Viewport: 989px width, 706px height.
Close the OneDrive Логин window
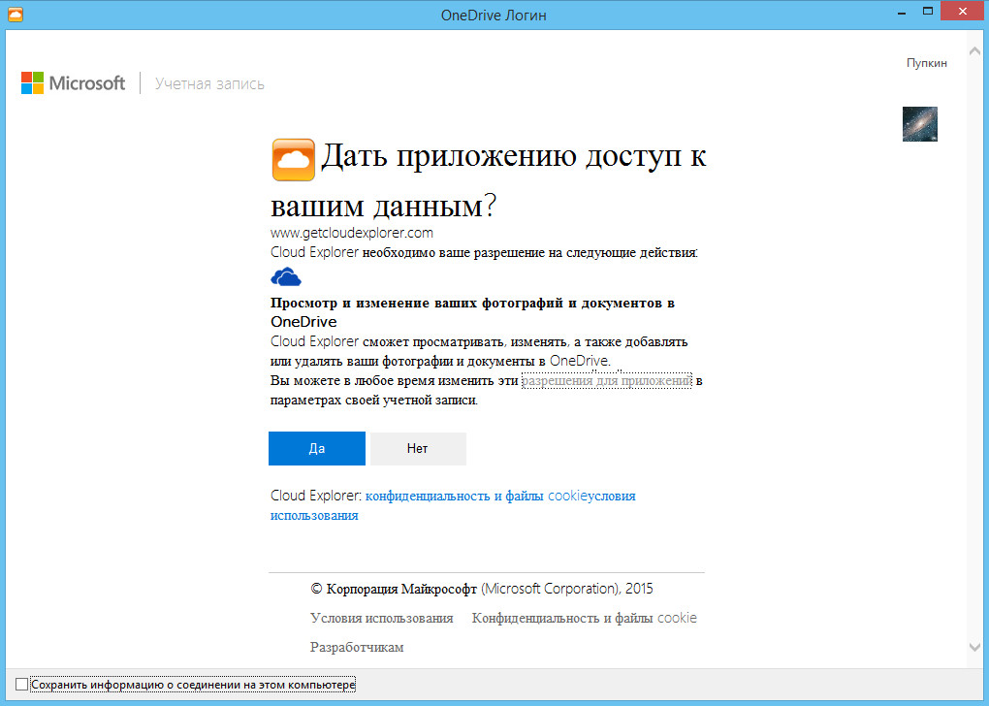963,11
